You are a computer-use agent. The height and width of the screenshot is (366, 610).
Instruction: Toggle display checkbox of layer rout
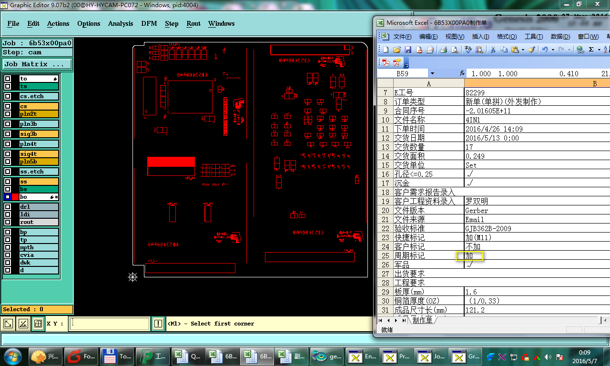coord(8,222)
